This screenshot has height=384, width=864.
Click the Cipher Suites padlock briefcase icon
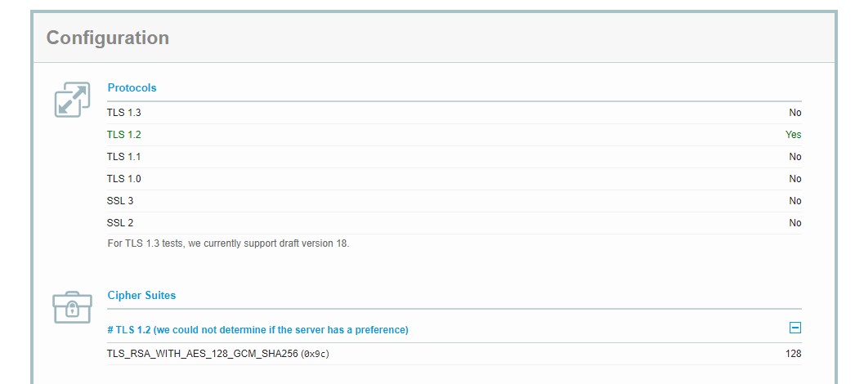click(72, 307)
